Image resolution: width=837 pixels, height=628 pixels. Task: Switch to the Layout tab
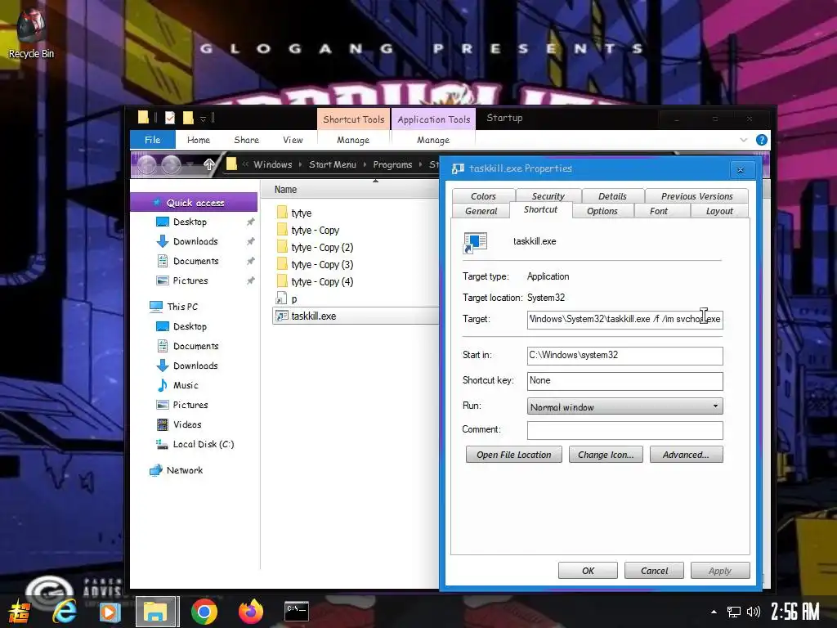(719, 211)
